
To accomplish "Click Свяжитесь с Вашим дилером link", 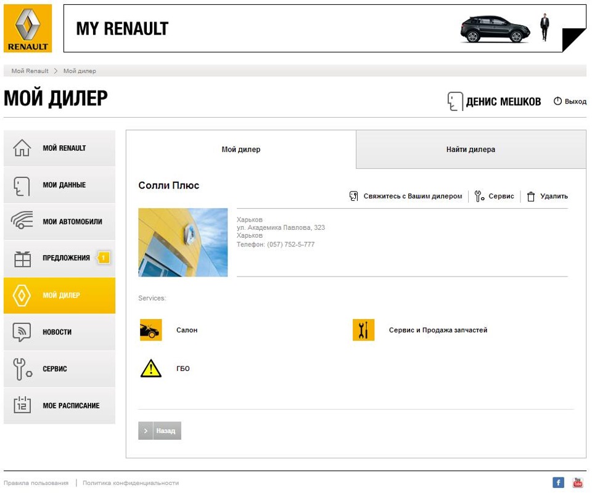I will coord(413,196).
